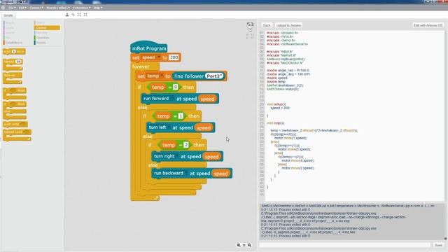
Task: Select the scissors delete tool icon
Action: click(73, 15)
